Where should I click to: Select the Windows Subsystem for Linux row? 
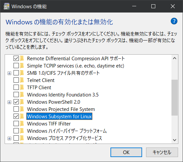[x=59, y=116]
